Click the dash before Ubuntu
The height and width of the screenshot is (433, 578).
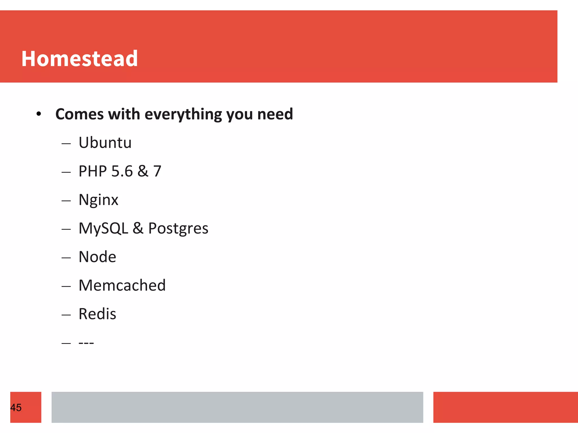66,144
